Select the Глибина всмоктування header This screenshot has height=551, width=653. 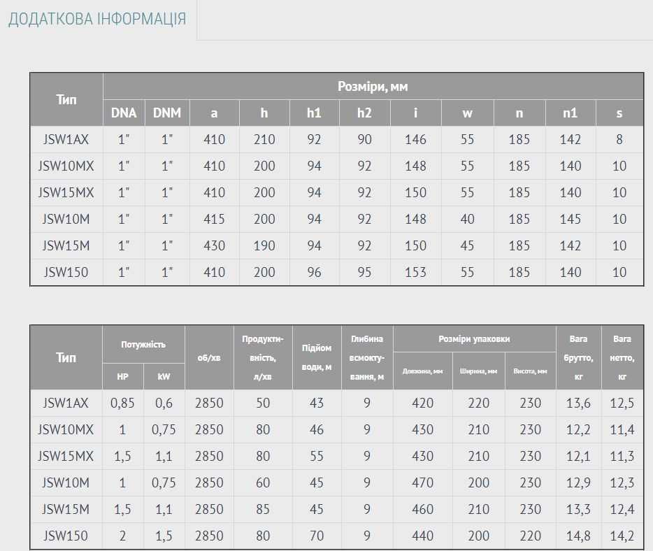367,358
